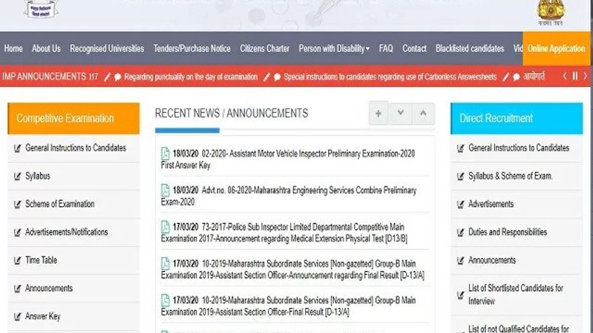The image size is (593, 333).
Task: Click edit icon beside Scheme of Examination
Action: (17, 204)
